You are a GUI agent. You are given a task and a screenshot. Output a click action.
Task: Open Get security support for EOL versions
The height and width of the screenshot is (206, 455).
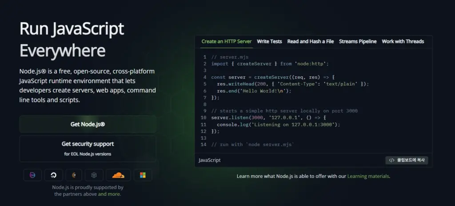(x=88, y=149)
